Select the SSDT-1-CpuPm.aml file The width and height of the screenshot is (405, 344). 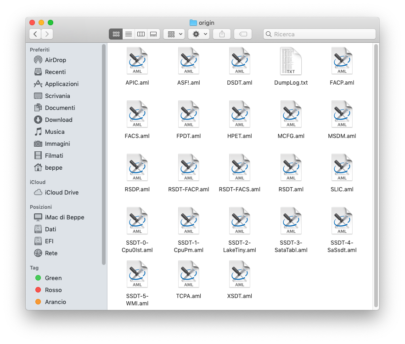point(189,229)
